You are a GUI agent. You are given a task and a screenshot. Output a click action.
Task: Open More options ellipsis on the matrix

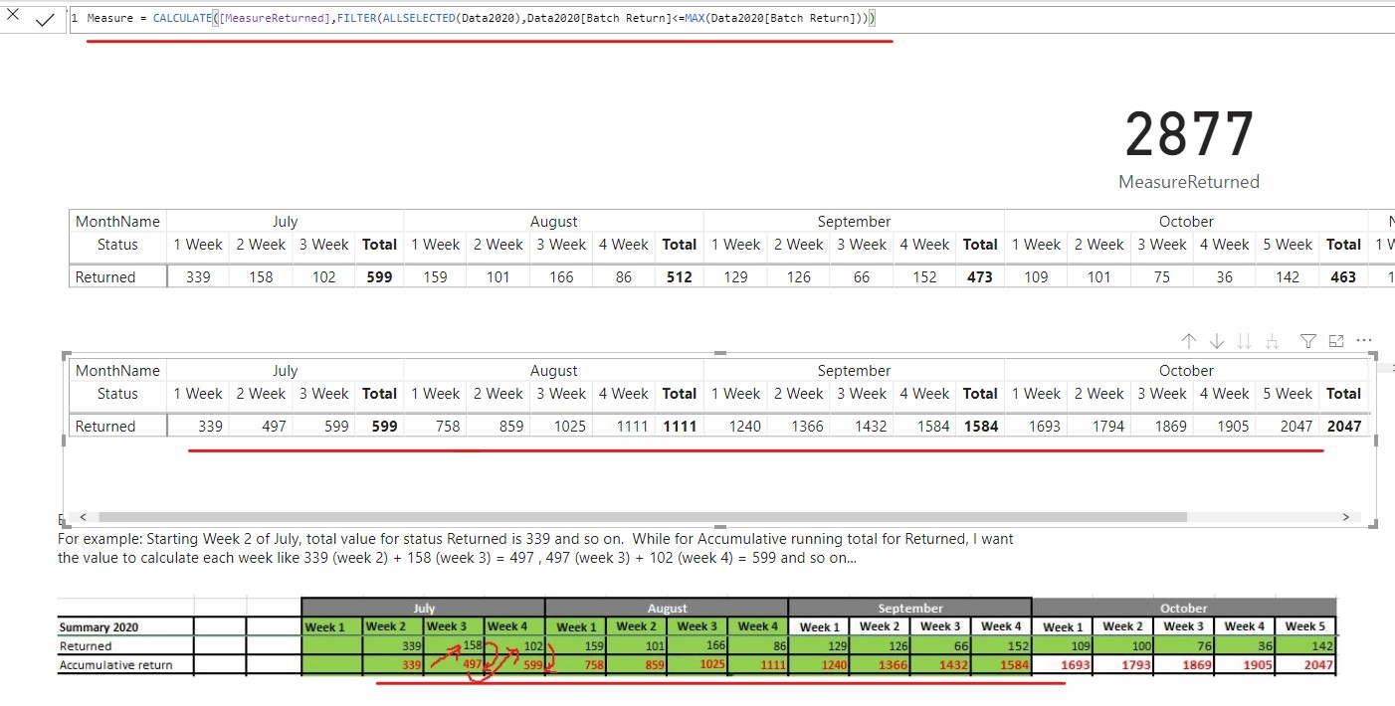(x=1364, y=341)
